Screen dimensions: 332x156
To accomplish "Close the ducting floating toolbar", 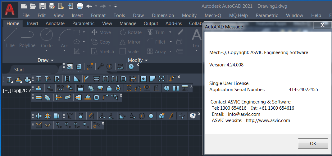I will point(121,95).
